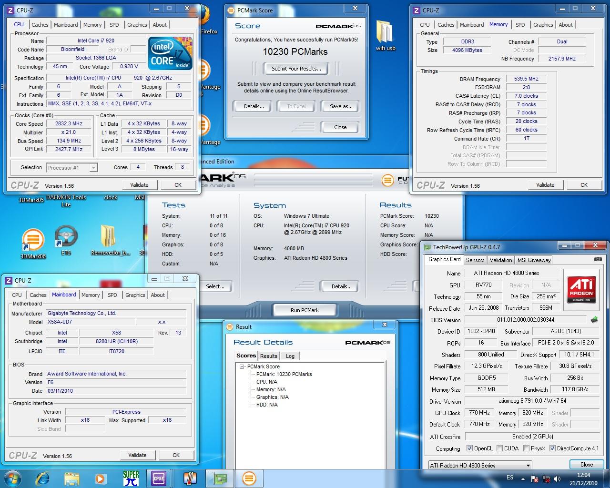Click the DRAM Frequency value 539.5 MHz
This screenshot has width=610, height=488.
pos(526,79)
